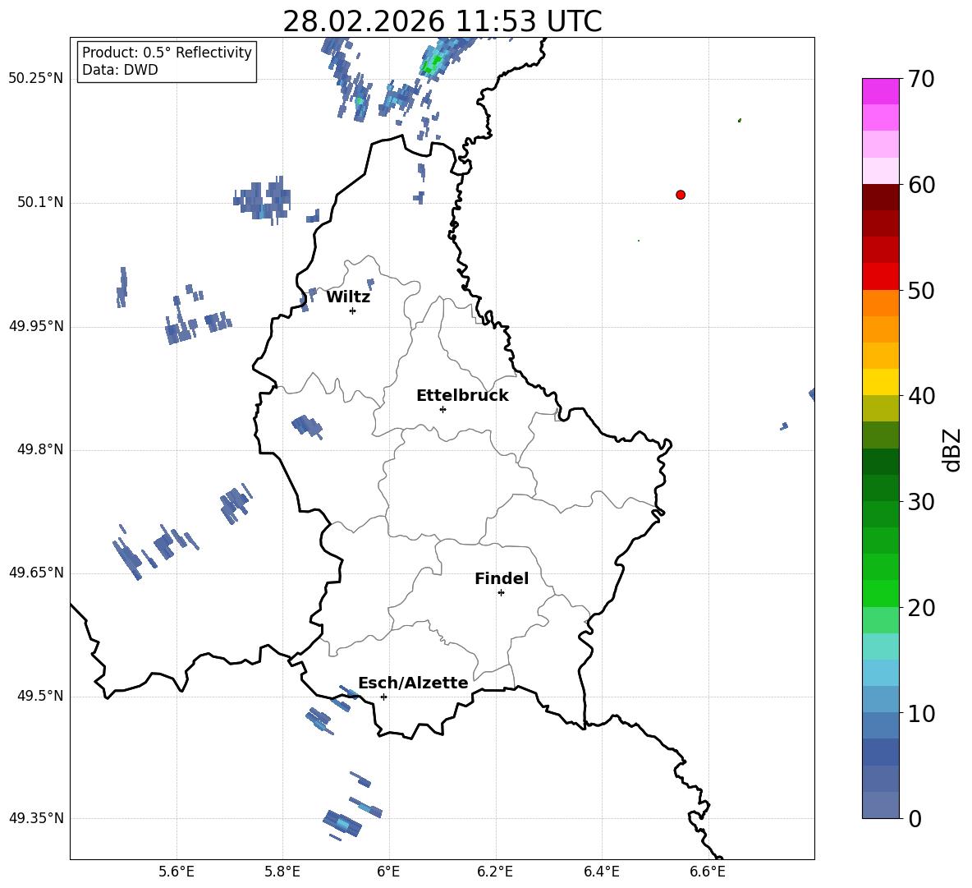Click the echo patch near 49.35°N at bottom

pyautogui.click(x=342, y=824)
